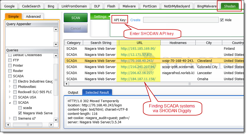Open the NotInMyBackyard tab

pyautogui.click(x=177, y=6)
